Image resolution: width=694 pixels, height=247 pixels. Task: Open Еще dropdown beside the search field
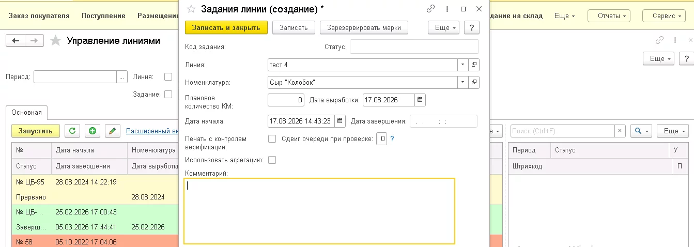pyautogui.click(x=672, y=131)
